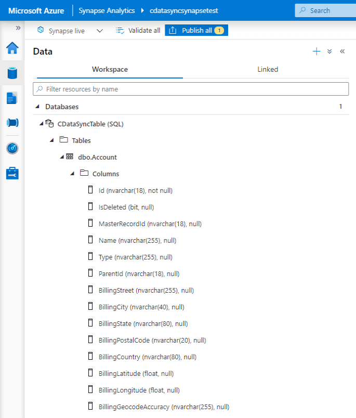
Task: Switch to the Linked tab
Action: click(268, 69)
